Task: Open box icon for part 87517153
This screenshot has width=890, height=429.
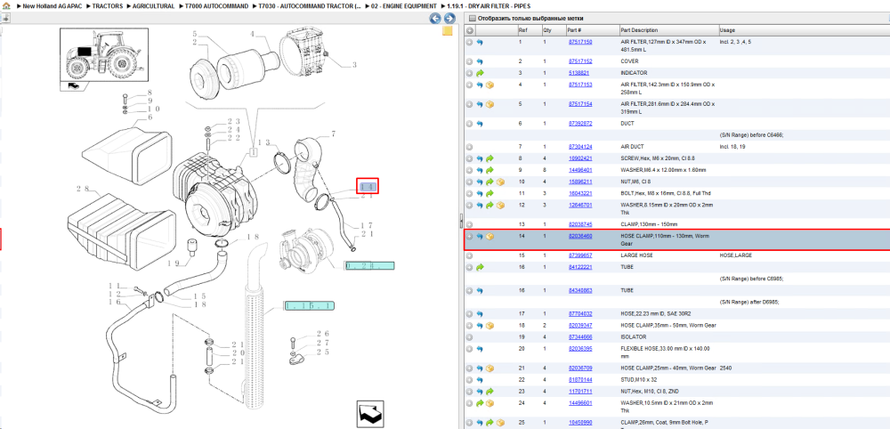Action: tap(489, 85)
